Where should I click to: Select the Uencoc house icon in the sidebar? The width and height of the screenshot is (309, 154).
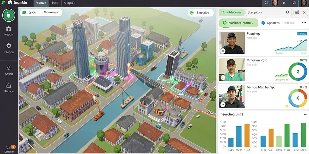[x=9, y=86]
